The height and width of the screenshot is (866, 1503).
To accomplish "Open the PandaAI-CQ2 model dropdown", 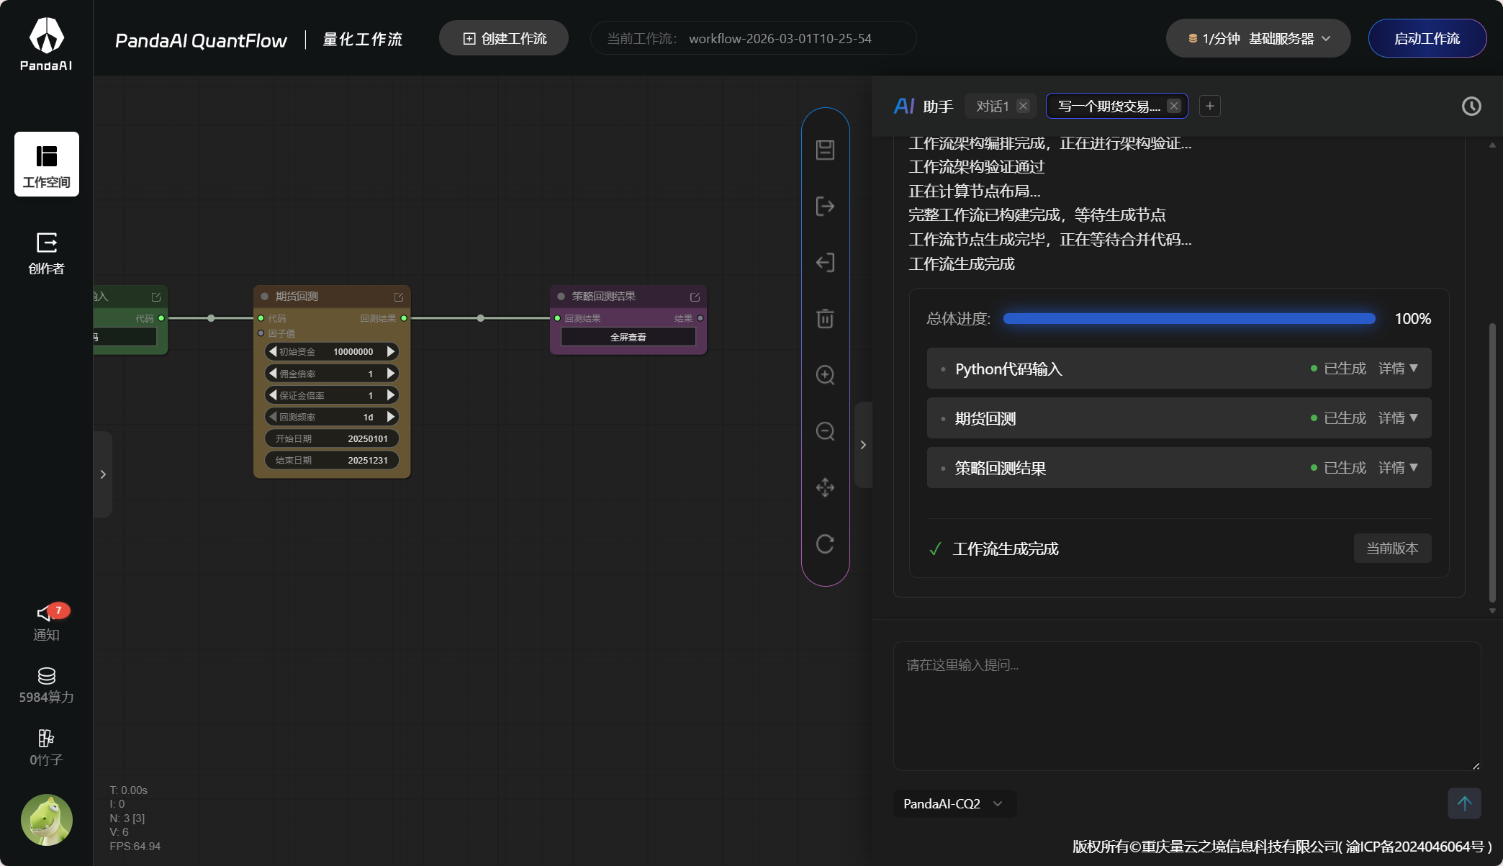I will pos(954,804).
